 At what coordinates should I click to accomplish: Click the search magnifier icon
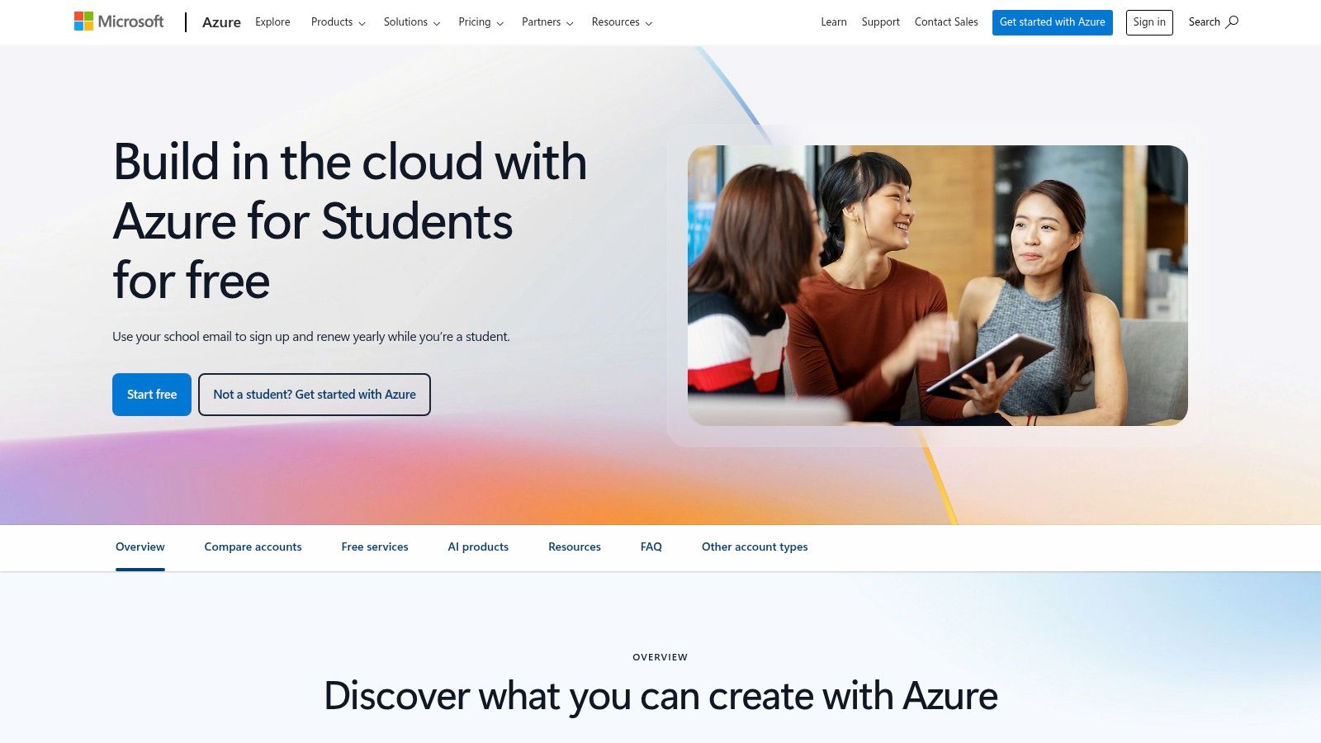[1232, 22]
